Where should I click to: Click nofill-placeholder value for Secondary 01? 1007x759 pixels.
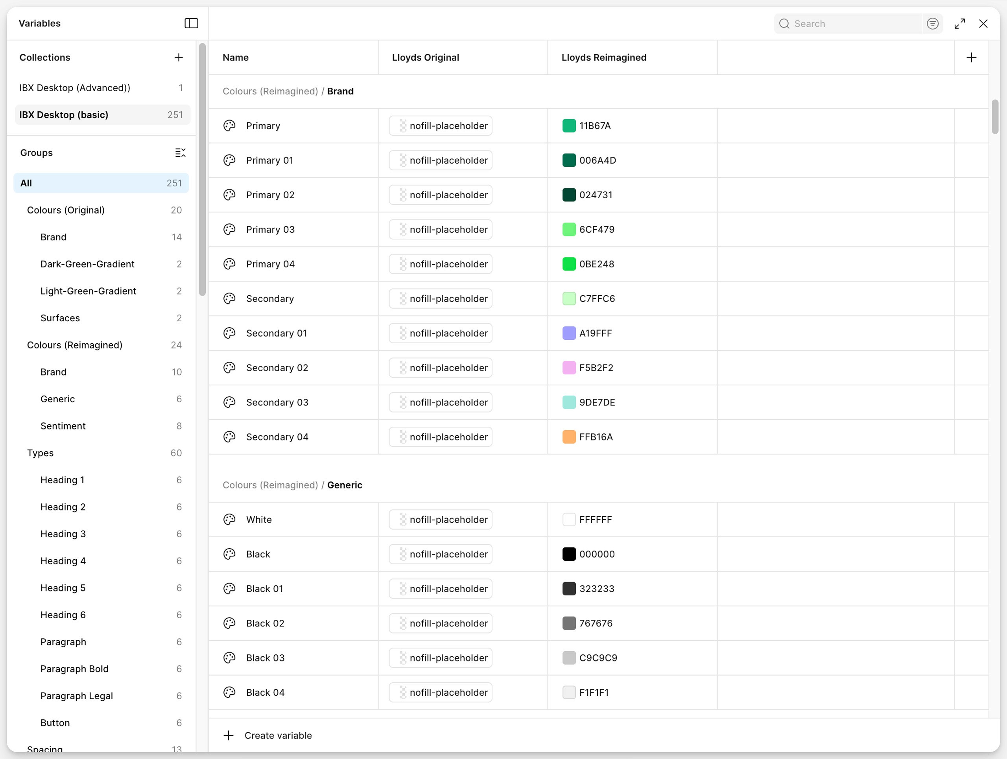pos(440,333)
